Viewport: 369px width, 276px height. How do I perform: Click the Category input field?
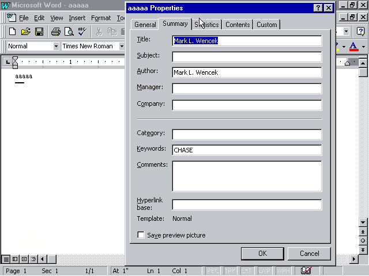(x=247, y=134)
